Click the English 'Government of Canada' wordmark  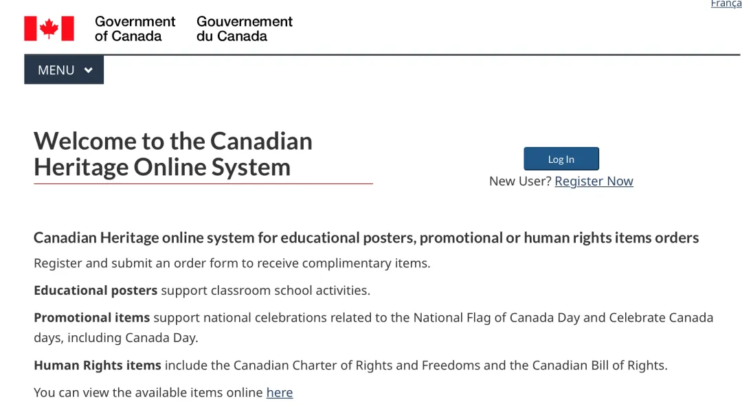coord(135,29)
